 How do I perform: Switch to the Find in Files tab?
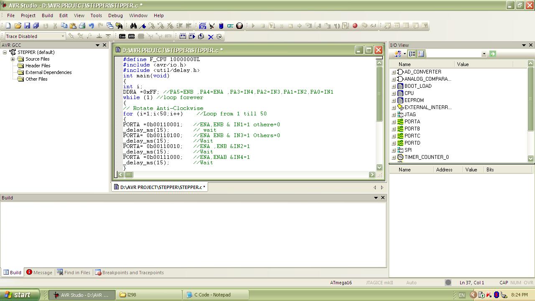(74, 272)
